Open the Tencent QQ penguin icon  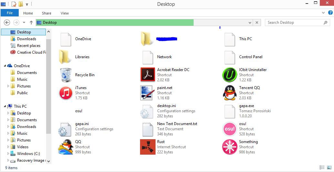(230, 93)
